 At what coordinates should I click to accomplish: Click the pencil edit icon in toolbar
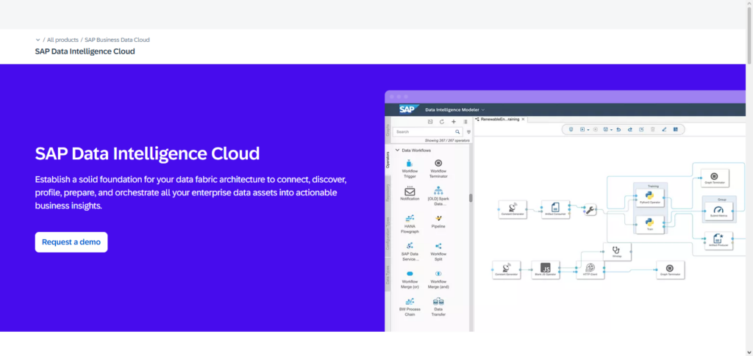[x=664, y=129]
